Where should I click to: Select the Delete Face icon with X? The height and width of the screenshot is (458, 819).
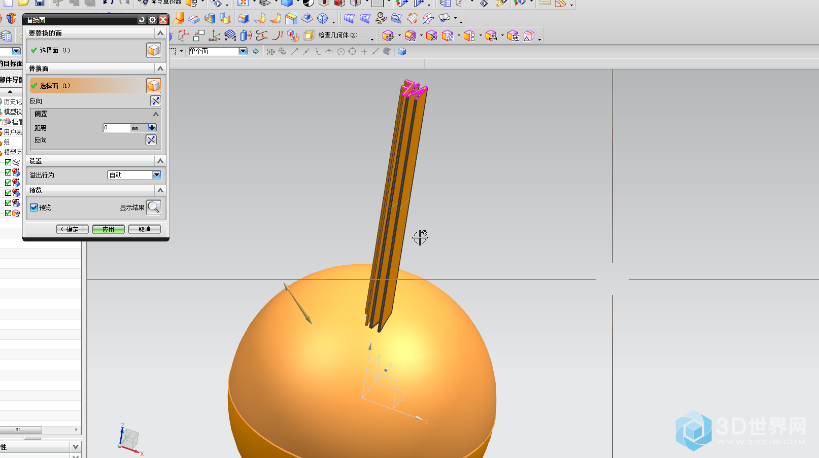[432, 36]
